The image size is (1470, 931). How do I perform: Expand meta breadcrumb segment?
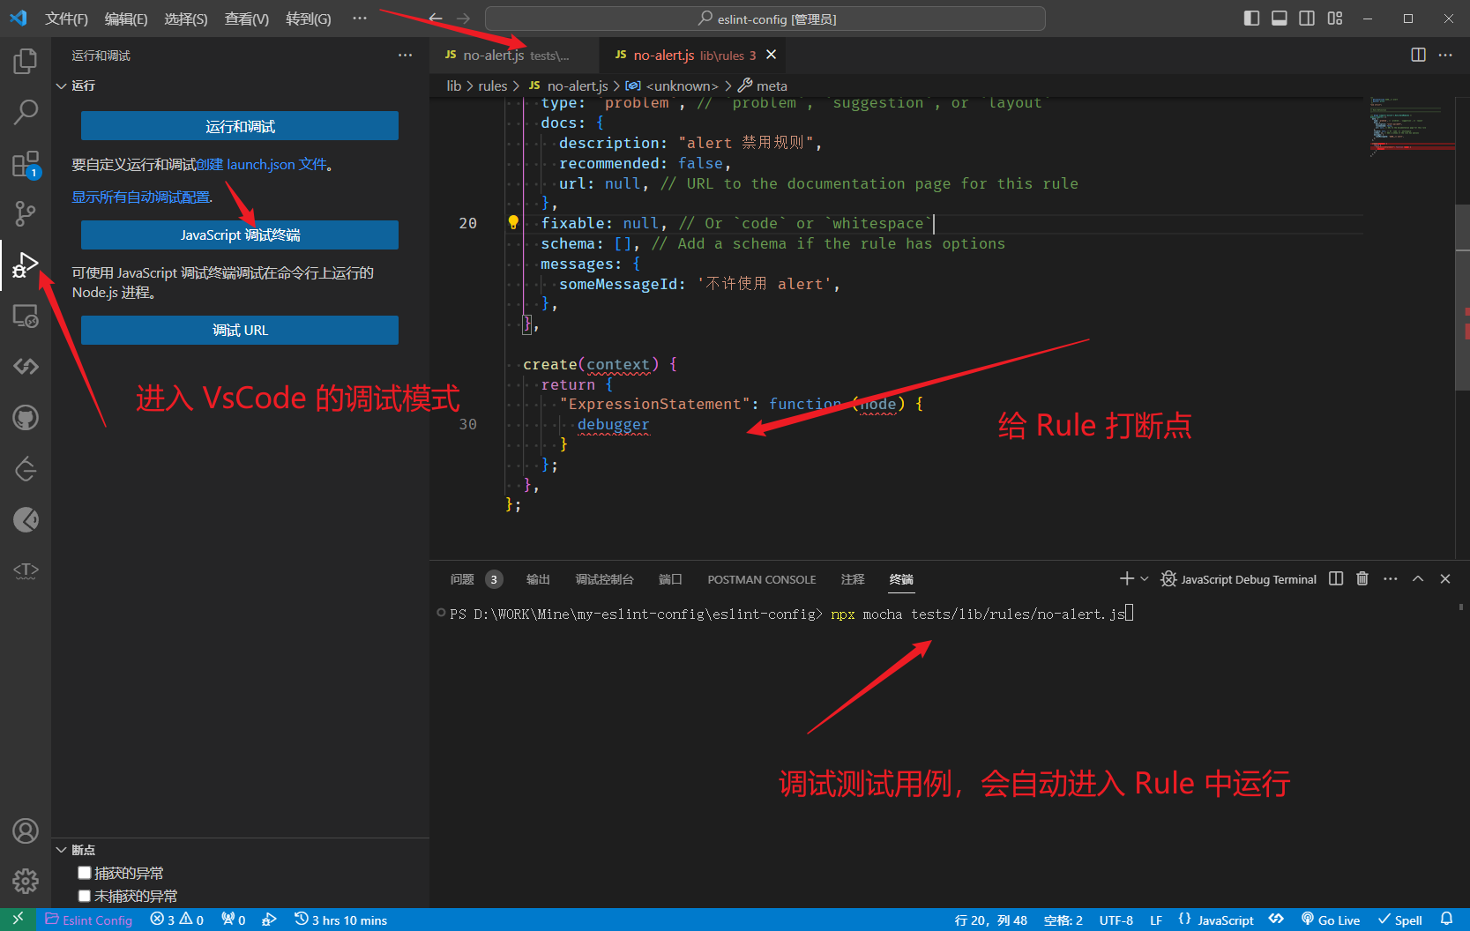coord(763,86)
